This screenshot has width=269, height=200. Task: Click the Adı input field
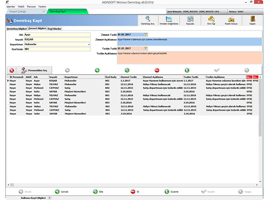pyautogui.click(x=57, y=35)
